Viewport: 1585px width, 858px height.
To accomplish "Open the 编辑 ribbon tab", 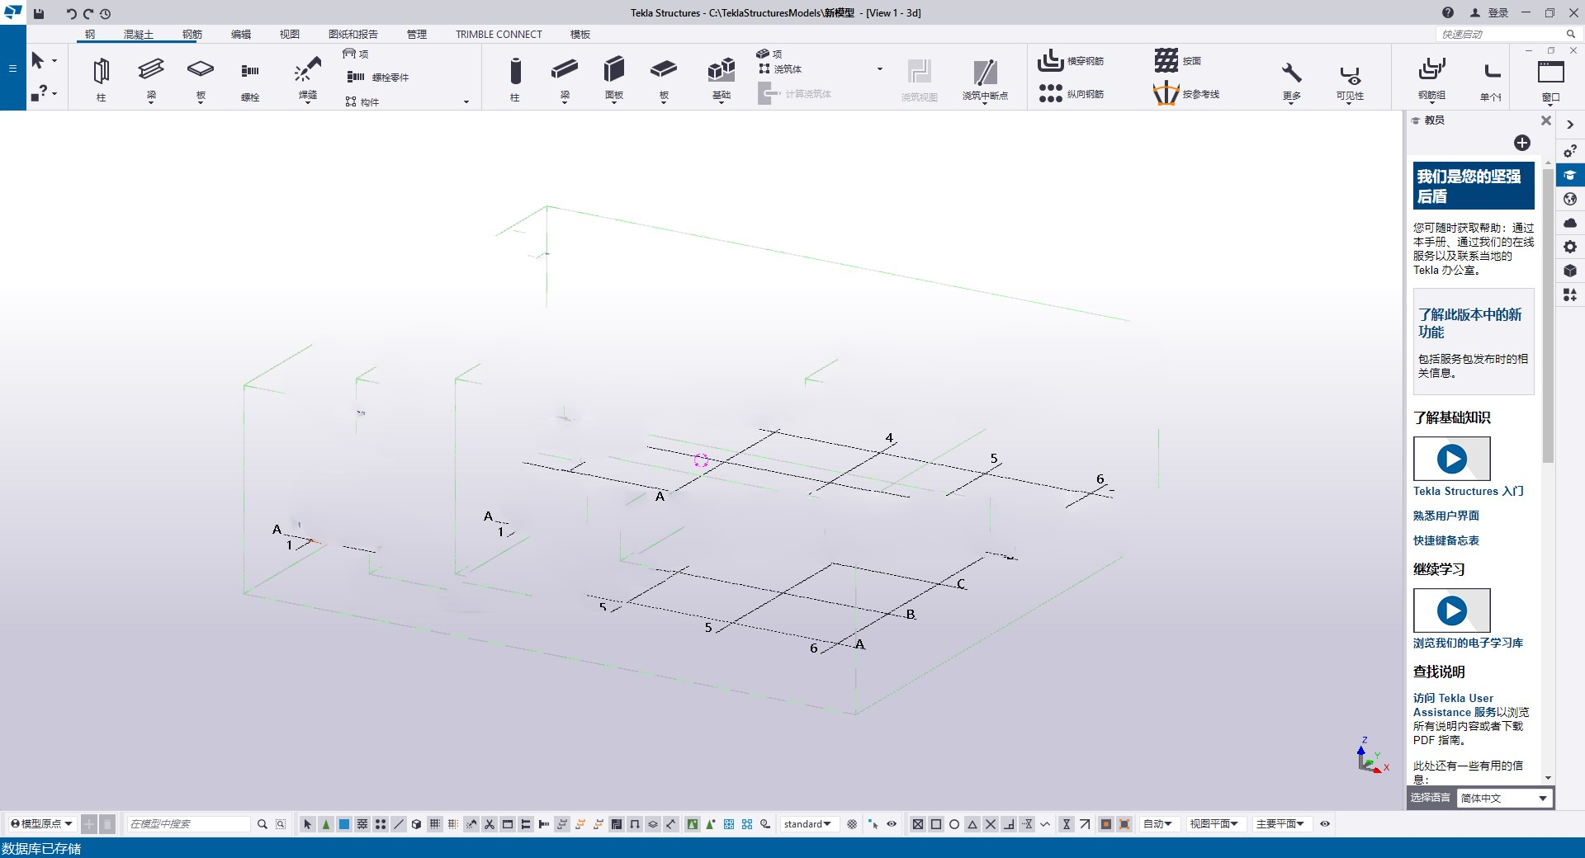I will 241,35.
